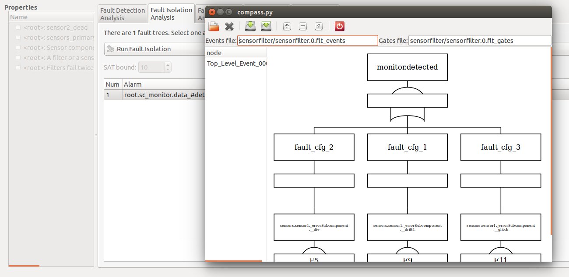Click the gears icon beside Run Fault Isolation

click(110, 49)
